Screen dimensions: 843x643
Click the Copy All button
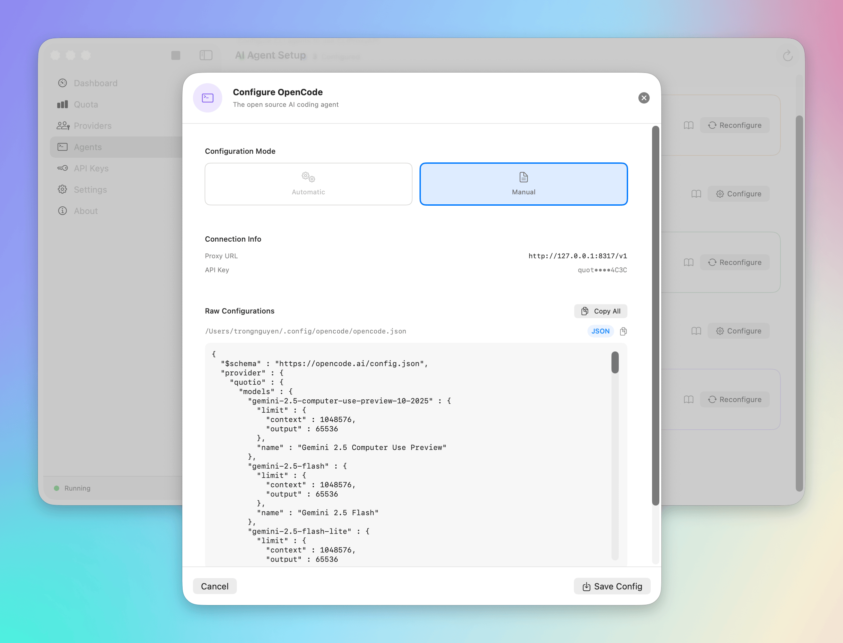(x=600, y=311)
